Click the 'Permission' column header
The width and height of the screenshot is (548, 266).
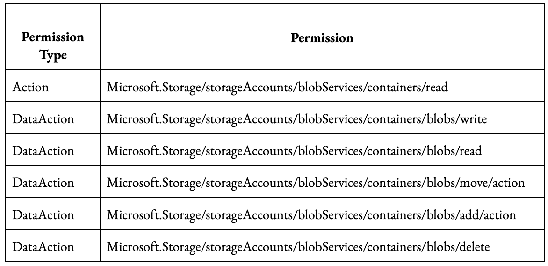click(322, 38)
